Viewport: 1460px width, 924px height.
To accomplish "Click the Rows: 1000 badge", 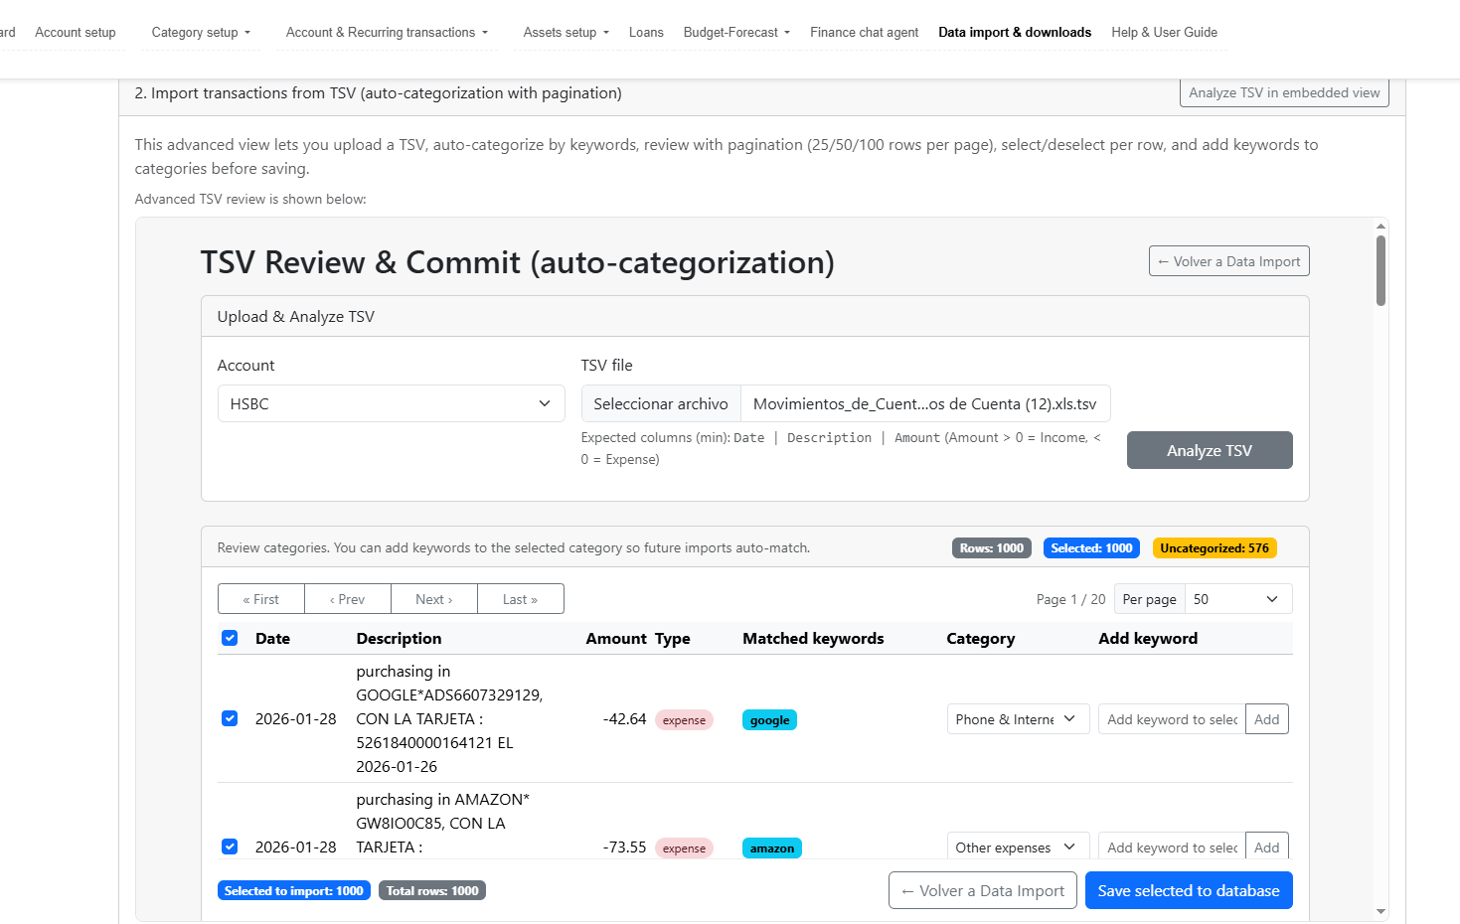I will click(x=992, y=547).
